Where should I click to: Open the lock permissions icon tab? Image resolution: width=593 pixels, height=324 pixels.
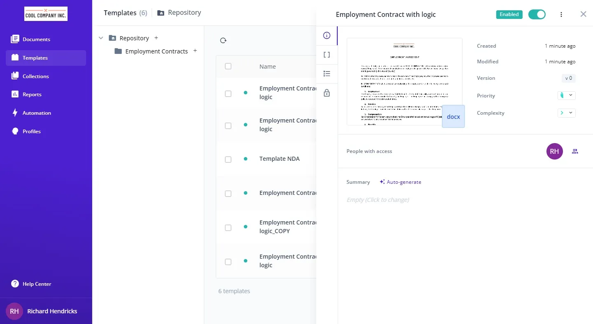(327, 93)
